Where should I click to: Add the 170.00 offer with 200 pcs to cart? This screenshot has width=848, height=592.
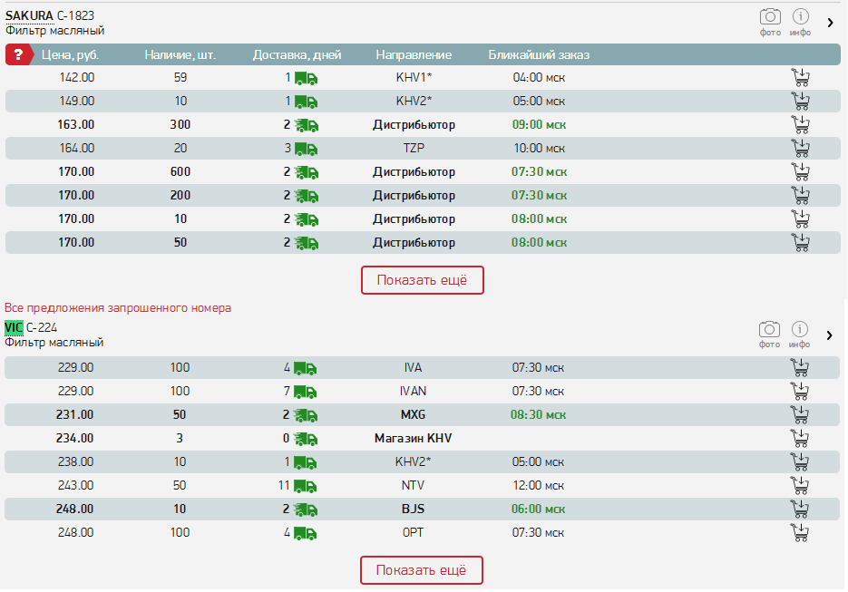tap(801, 195)
